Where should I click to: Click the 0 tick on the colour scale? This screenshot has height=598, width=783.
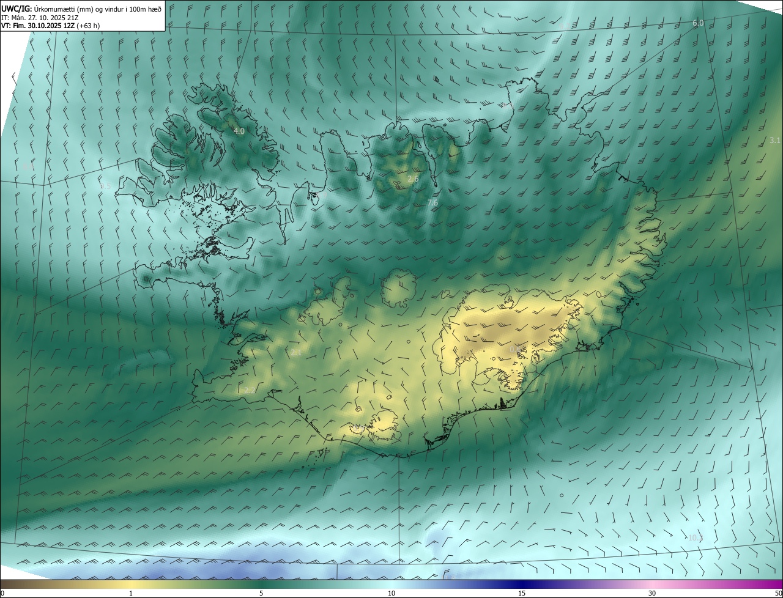[x=2, y=593]
